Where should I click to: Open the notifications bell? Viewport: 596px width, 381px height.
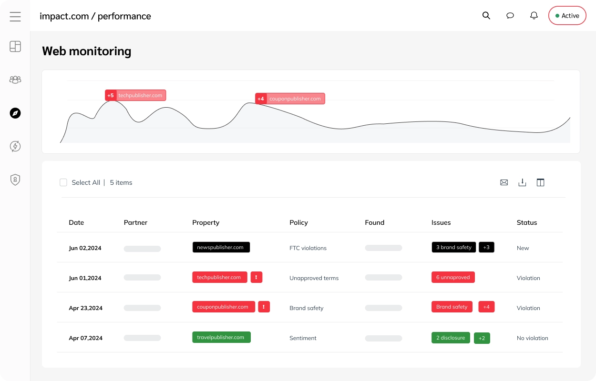[534, 16]
